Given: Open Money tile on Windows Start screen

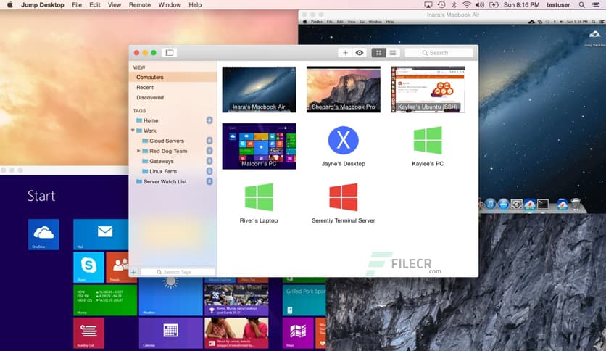Looking at the screenshot, I should [105, 300].
